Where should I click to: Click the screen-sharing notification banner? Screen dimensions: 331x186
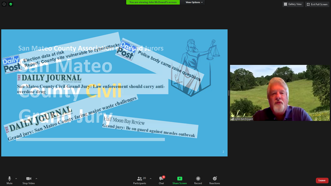(153, 2)
